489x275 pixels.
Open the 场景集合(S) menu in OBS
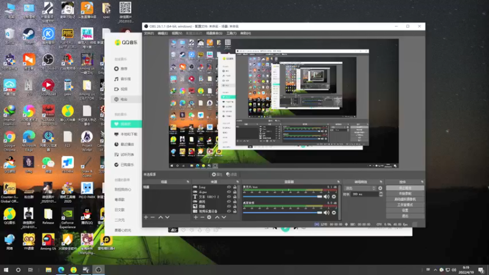coord(215,34)
